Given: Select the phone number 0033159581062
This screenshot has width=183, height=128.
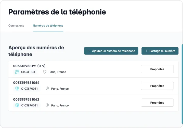Looking at the screenshot, I should (x=26, y=99).
